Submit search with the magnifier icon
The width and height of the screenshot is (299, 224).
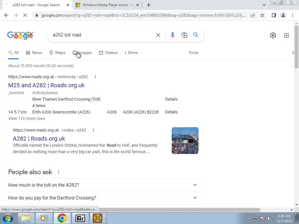click(196, 35)
